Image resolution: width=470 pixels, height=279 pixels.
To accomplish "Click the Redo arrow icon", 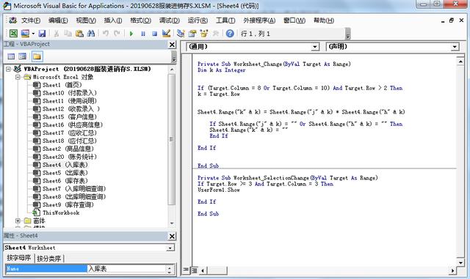I will click(117, 34).
